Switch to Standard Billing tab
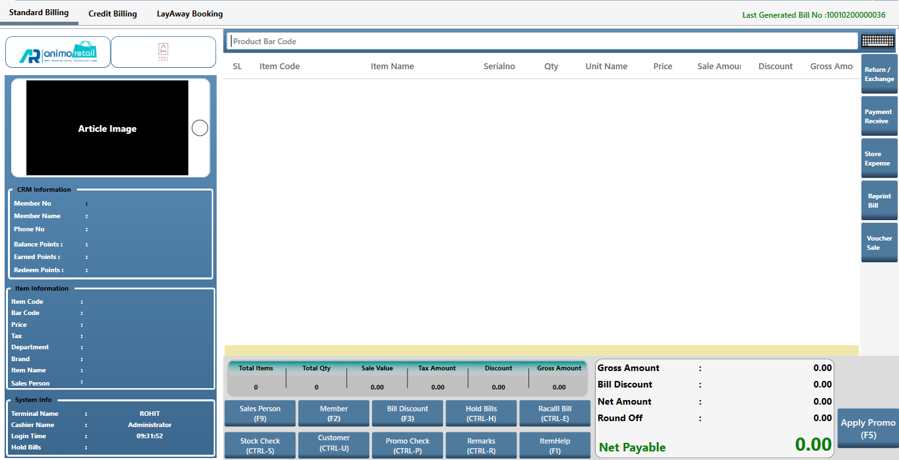Screen dimensions: 899x460 (39, 13)
